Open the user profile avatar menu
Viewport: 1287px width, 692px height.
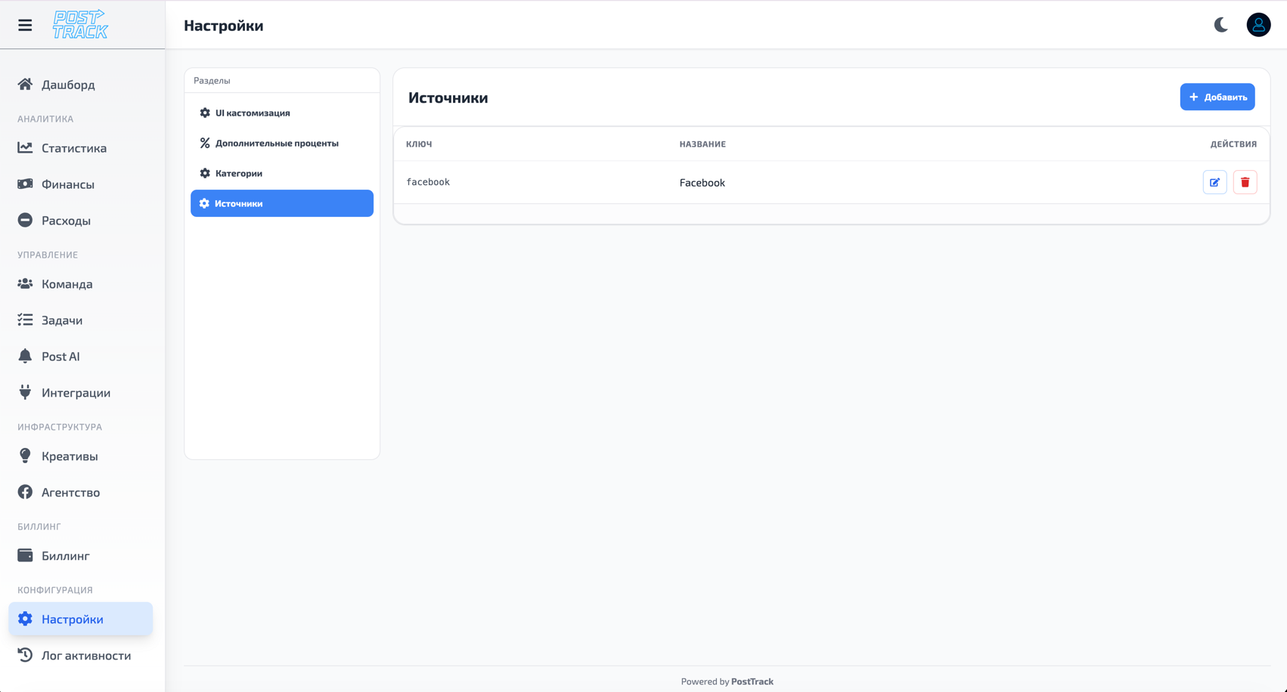[1258, 25]
